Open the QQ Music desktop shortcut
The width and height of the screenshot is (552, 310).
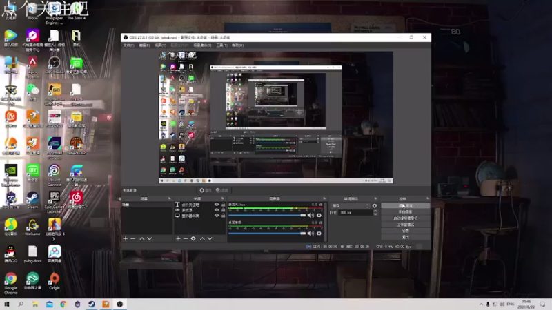point(10,227)
